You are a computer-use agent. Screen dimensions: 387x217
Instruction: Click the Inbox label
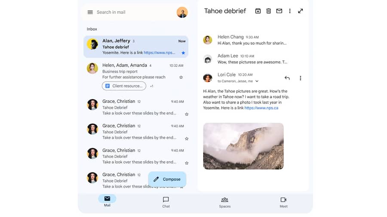point(92,29)
